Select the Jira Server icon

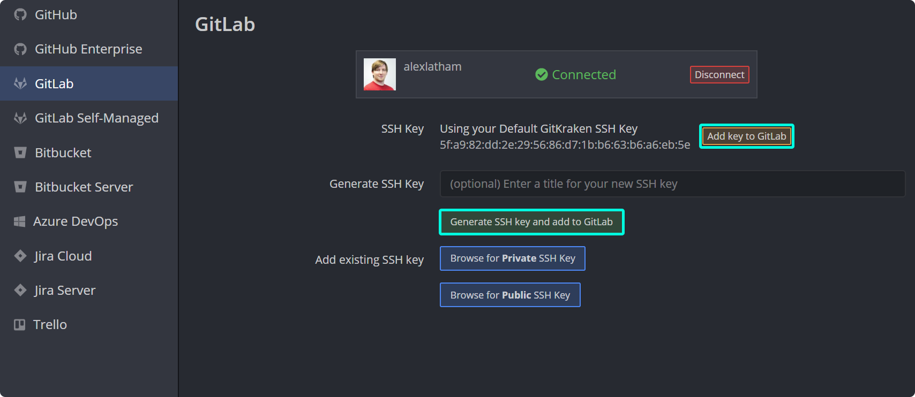[20, 290]
